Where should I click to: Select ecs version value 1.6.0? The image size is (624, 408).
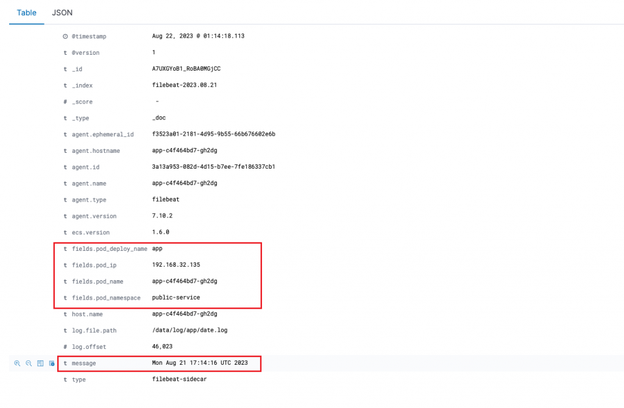tap(161, 232)
